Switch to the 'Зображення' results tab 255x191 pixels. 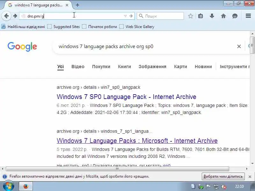click(152, 67)
